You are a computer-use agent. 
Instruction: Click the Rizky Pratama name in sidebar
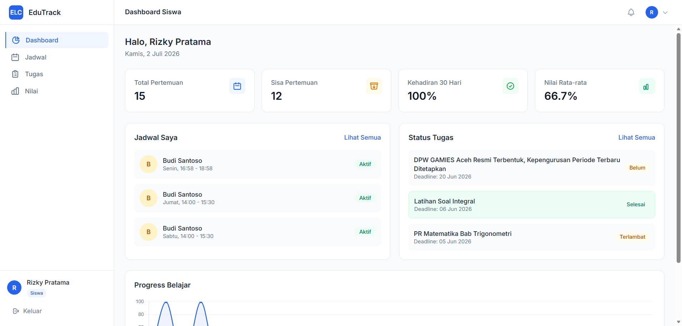pyautogui.click(x=48, y=283)
